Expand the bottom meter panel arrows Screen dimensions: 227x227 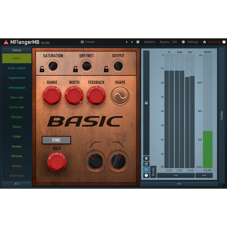[179, 184]
